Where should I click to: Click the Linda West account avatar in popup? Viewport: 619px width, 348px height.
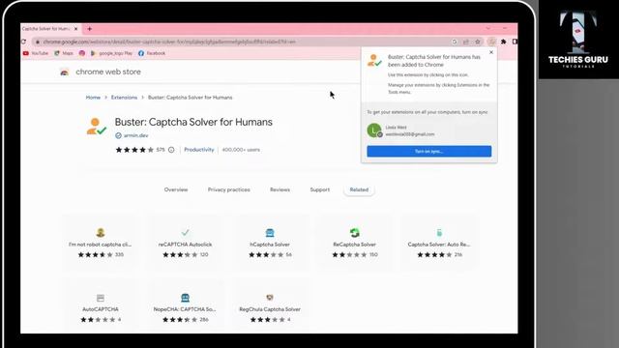[374, 130]
